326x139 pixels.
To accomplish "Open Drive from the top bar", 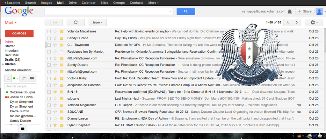I will 73,3.
